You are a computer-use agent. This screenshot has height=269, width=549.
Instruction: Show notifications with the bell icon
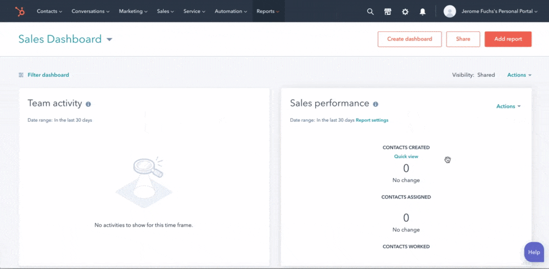click(422, 11)
